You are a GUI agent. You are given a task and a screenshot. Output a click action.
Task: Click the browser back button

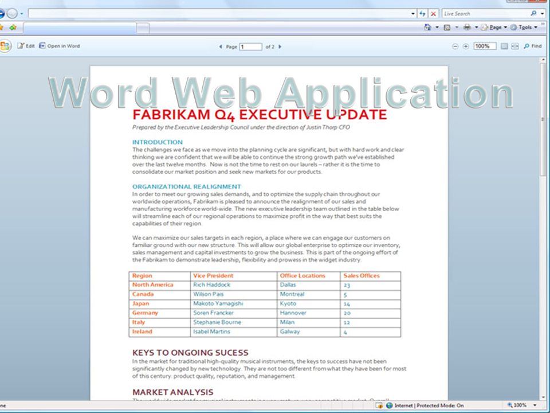click(2, 13)
